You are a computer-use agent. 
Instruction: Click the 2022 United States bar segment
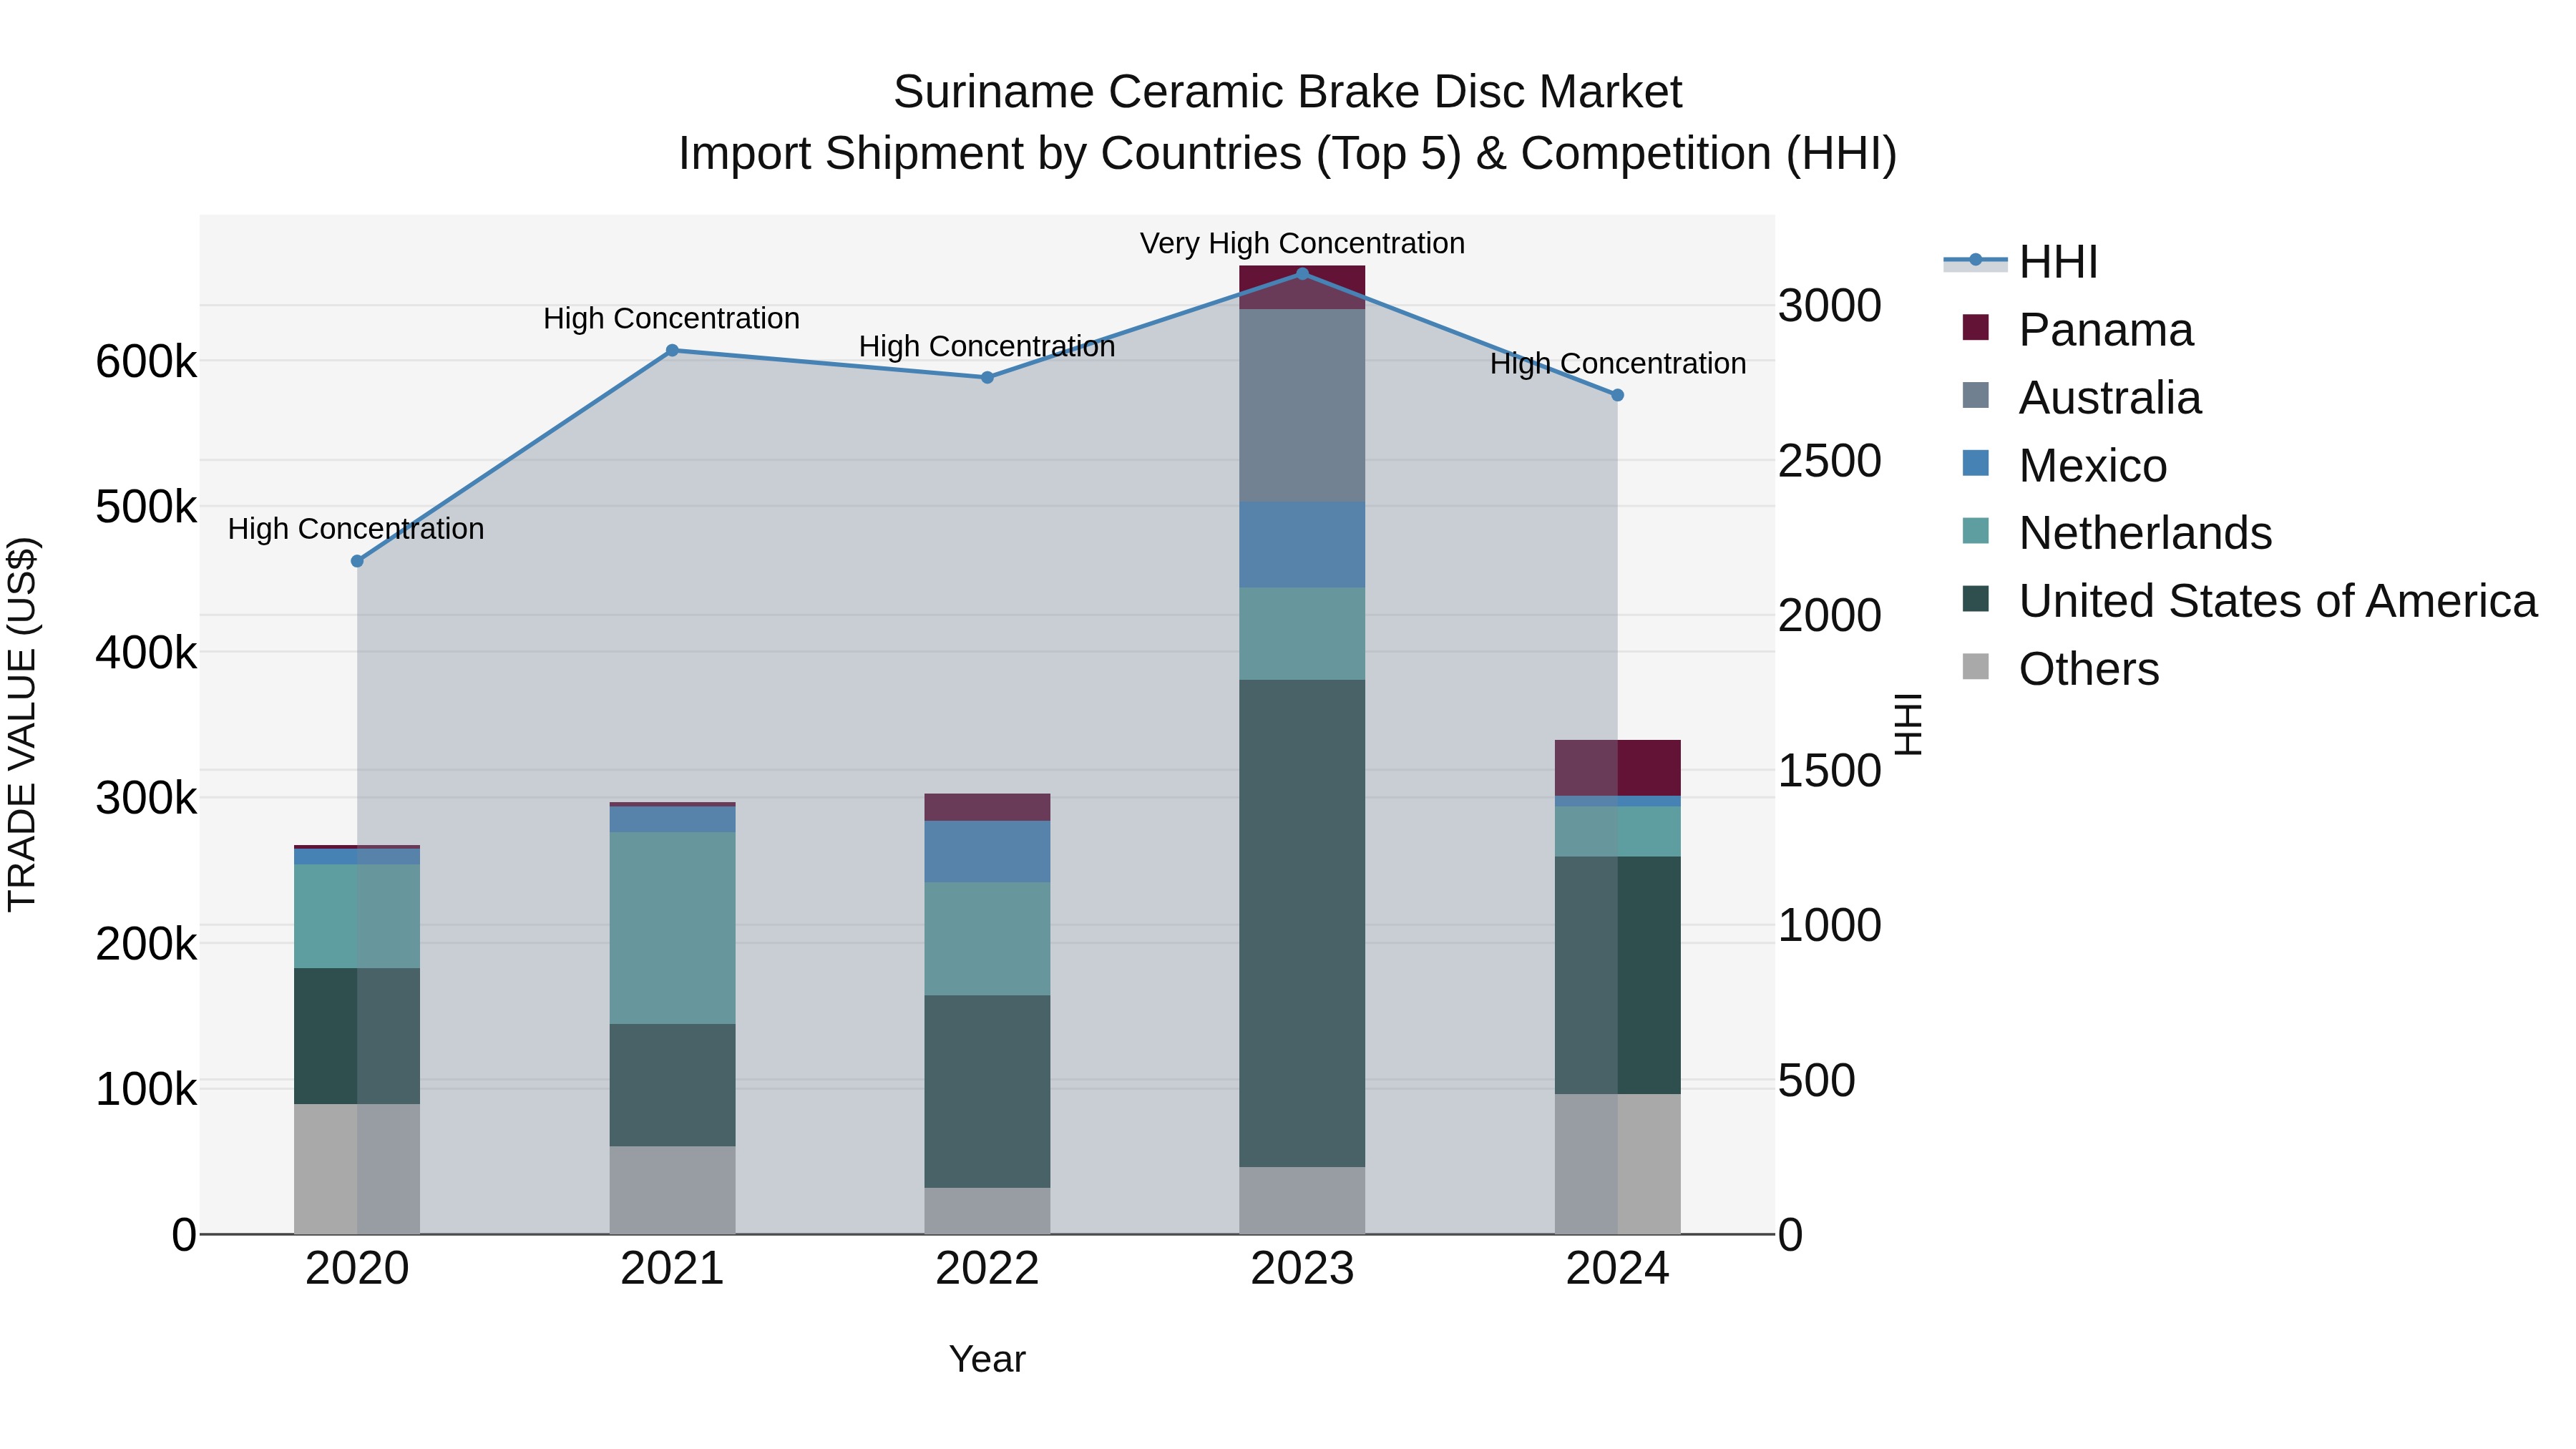(987, 1091)
